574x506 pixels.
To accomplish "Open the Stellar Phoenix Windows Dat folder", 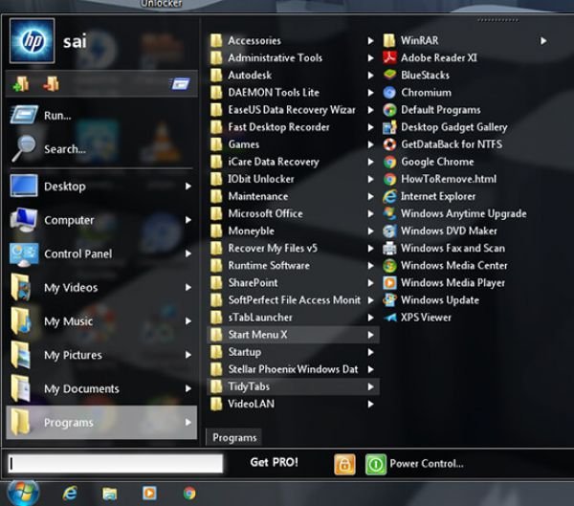I will 294,369.
